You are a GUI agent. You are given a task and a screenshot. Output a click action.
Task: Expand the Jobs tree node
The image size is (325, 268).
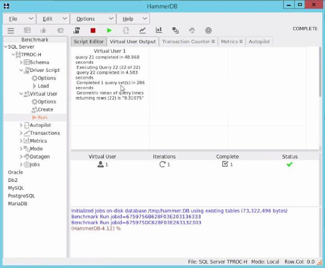point(21,165)
